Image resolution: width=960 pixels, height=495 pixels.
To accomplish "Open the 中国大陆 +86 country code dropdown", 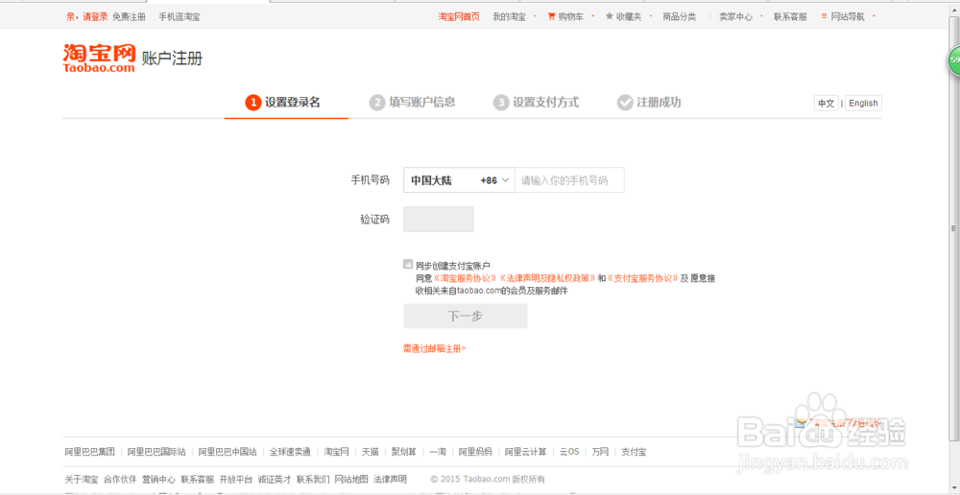I will (x=459, y=180).
